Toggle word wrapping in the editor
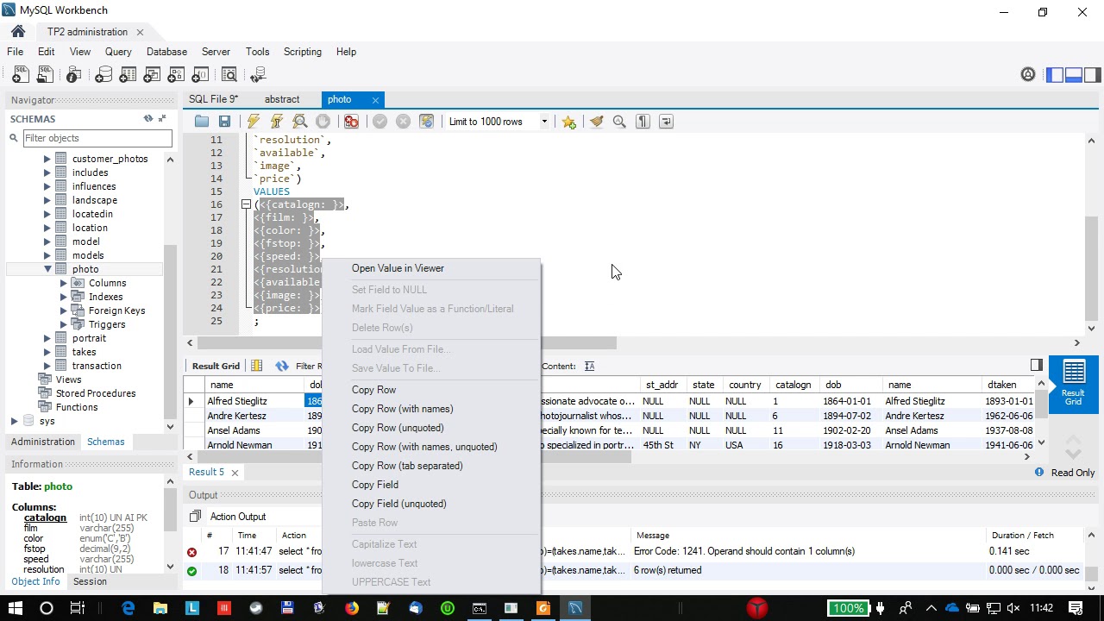This screenshot has width=1104, height=621. (666, 122)
